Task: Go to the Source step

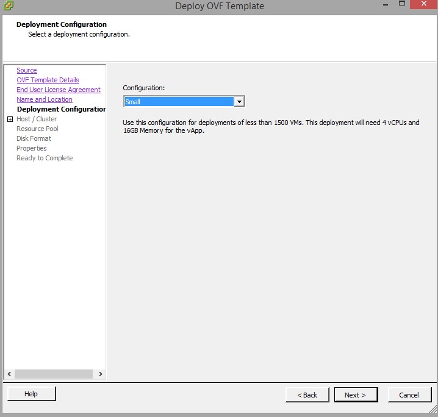Action: 27,71
